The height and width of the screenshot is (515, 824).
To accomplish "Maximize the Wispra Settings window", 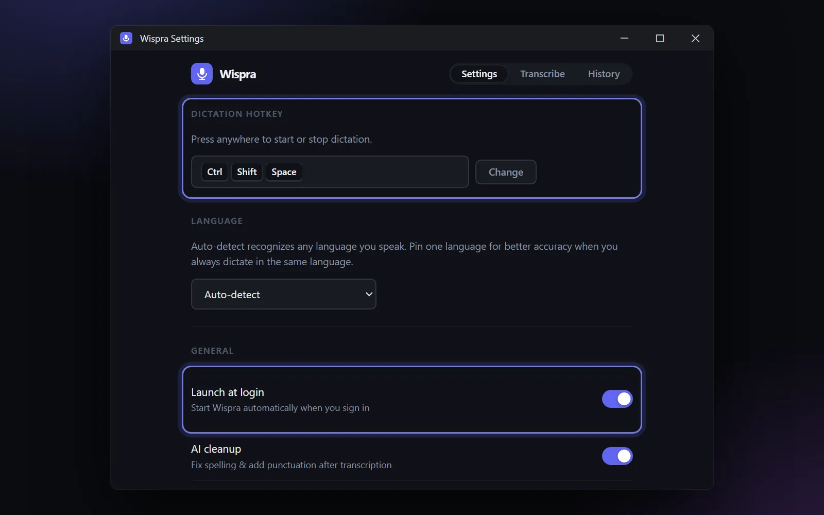I will coord(660,38).
